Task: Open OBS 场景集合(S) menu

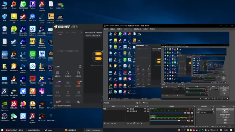Action: coord(137,29)
